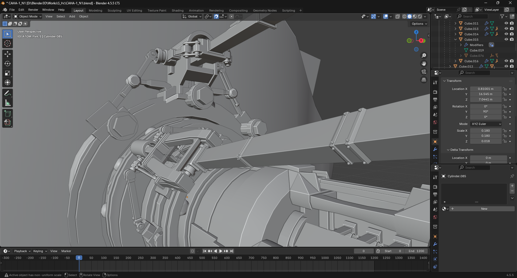517x278 pixels.
Task: Open the viewport Add menu
Action: click(x=72, y=16)
